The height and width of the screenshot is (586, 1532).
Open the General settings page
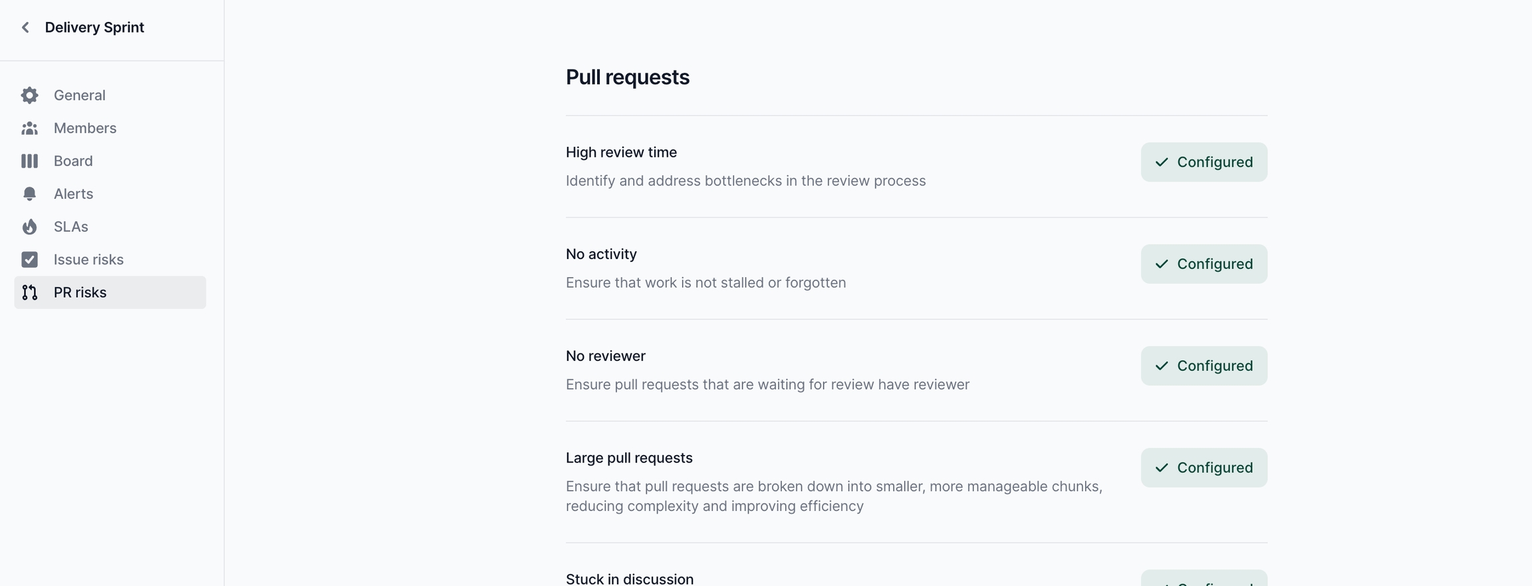coord(80,95)
